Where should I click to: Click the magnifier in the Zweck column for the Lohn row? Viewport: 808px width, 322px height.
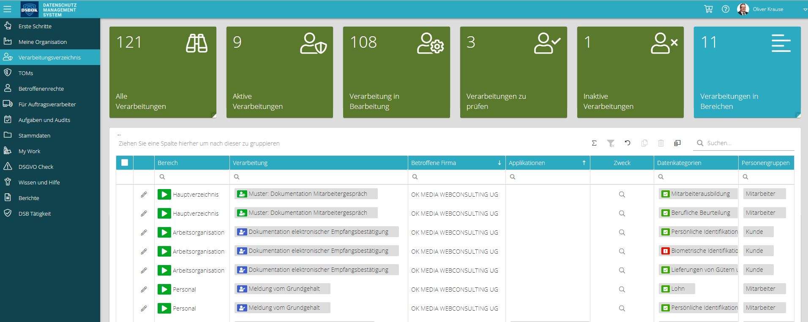tap(622, 290)
